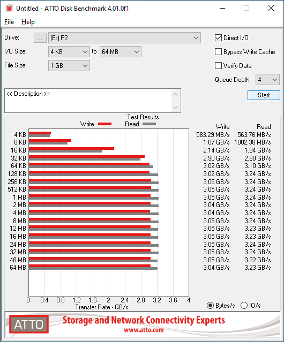Click the '1.07 GB/s' write value
This screenshot has height=342, width=284.
(x=216, y=142)
